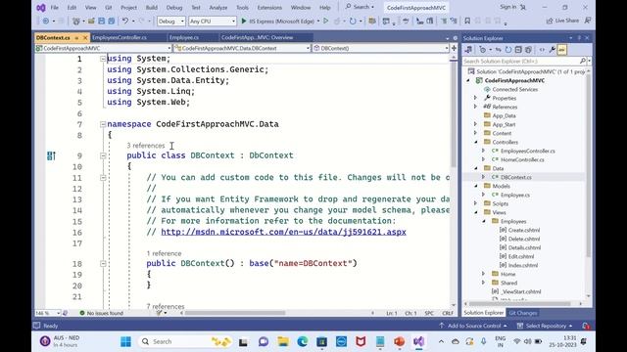Screen dimensions: 627x352
Task: Click the Solution Explorer home/switch views icon
Action: tap(468, 50)
